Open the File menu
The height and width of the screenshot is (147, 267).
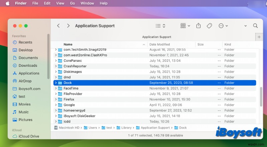(35, 3)
